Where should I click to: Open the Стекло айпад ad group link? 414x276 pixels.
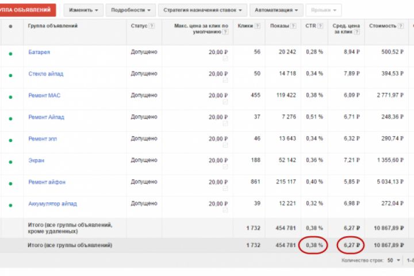click(x=45, y=74)
